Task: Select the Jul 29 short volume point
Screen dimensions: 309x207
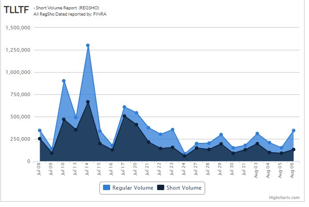Action: [221, 144]
